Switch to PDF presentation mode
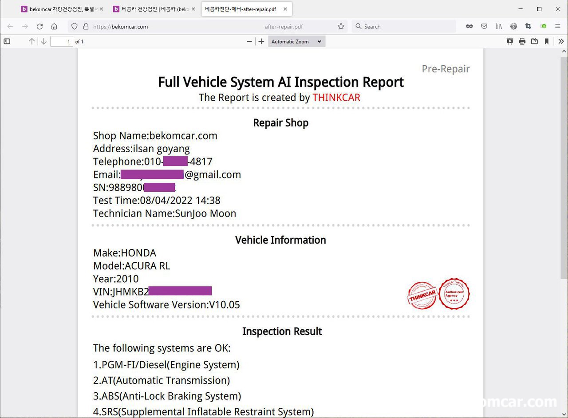 point(510,41)
